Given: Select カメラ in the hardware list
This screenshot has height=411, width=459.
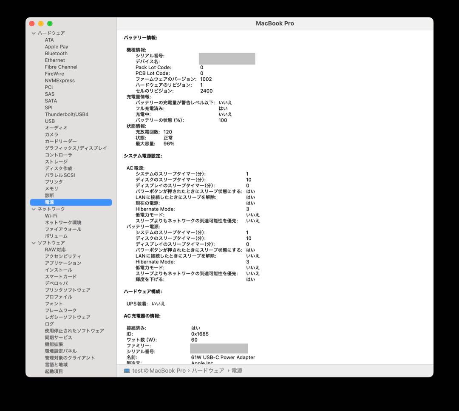Looking at the screenshot, I should (x=51, y=134).
